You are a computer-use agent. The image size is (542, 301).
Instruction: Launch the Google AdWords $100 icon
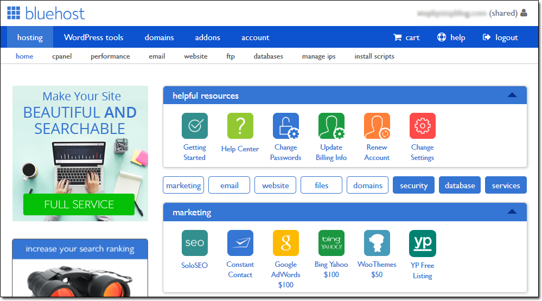pos(286,243)
